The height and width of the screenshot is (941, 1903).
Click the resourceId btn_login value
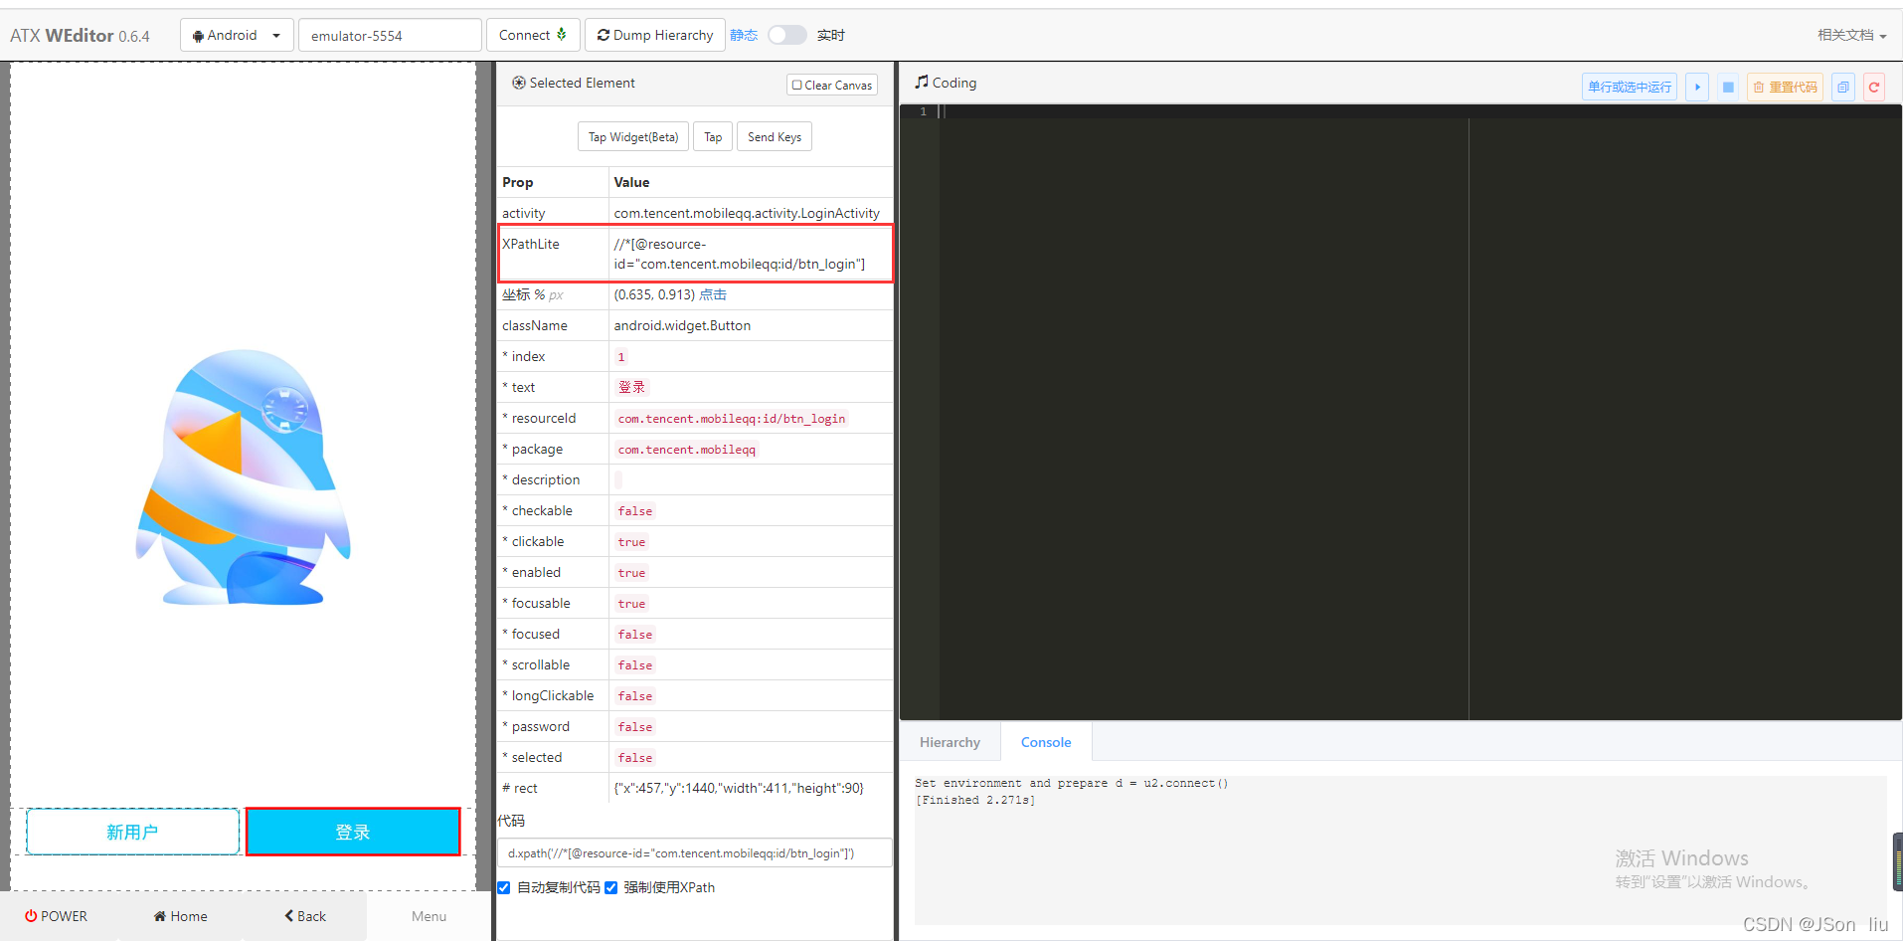tap(731, 419)
